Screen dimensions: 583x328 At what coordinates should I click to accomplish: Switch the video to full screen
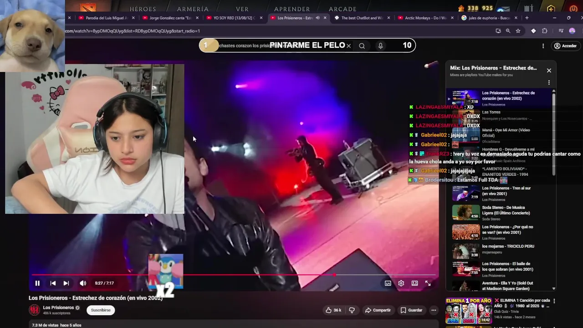428,283
